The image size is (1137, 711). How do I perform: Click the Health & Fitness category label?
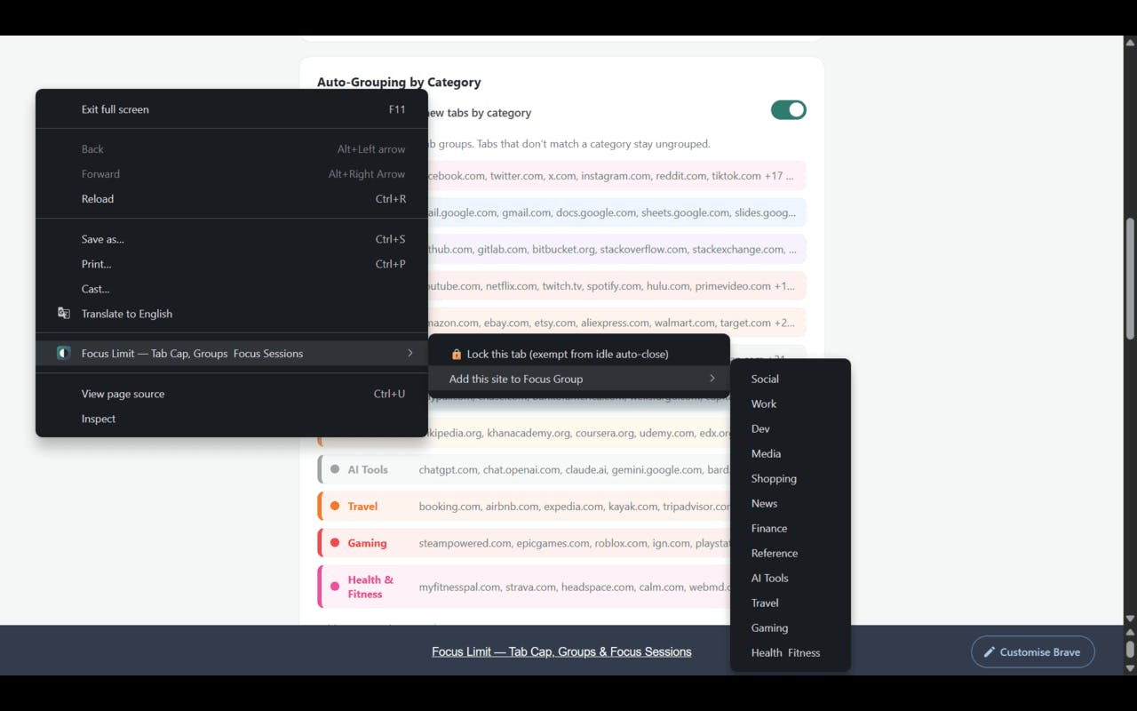(x=370, y=587)
